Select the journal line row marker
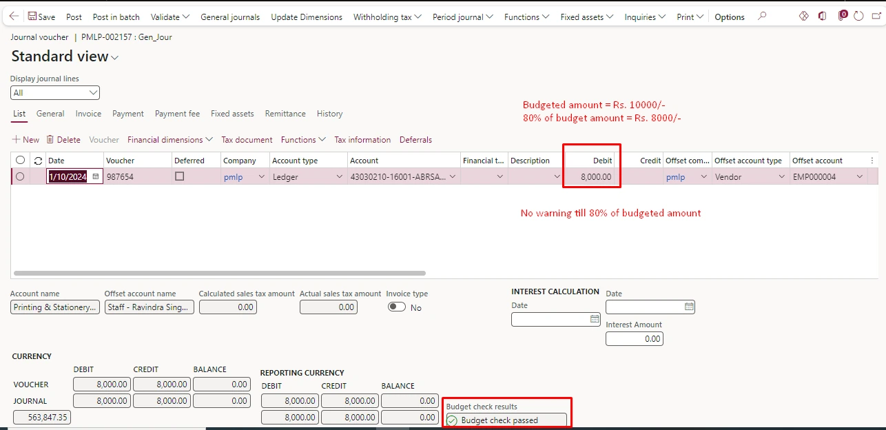This screenshot has width=886, height=430. [x=20, y=177]
